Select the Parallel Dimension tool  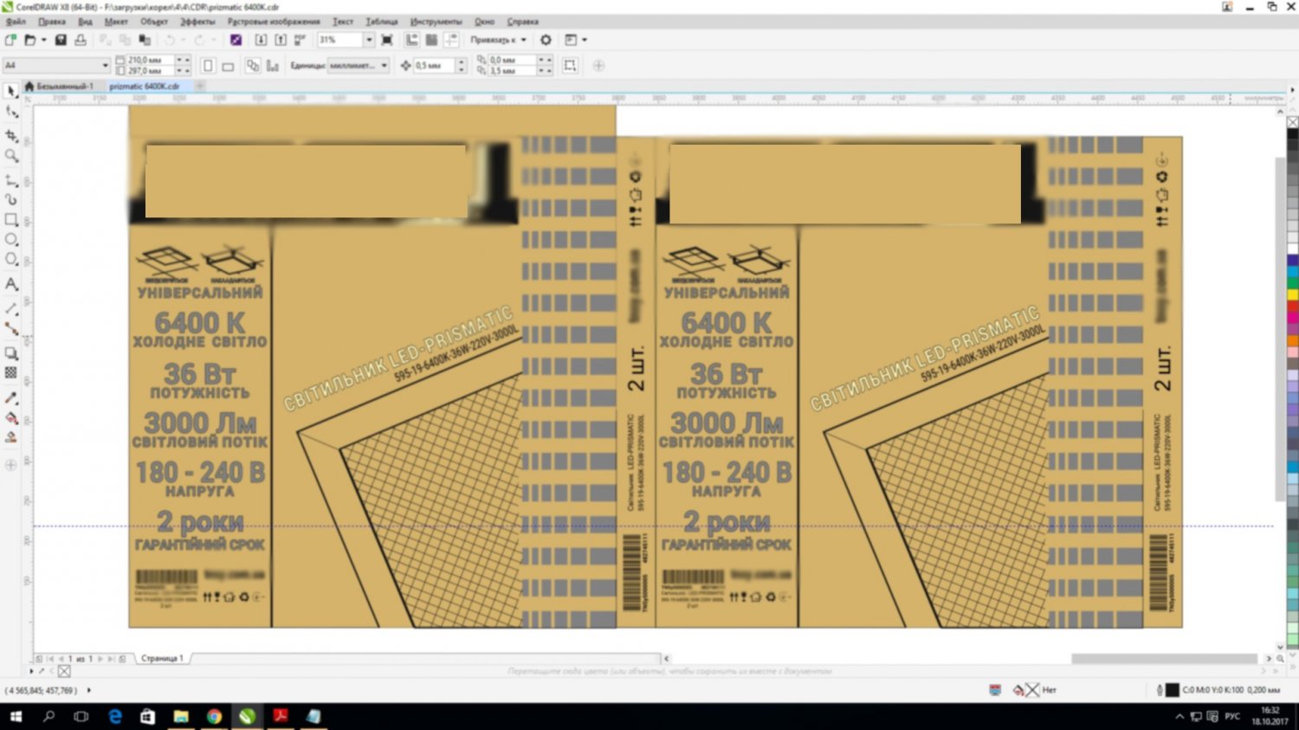[11, 308]
